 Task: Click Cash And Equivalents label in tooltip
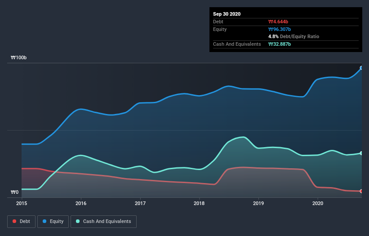pyautogui.click(x=237, y=44)
